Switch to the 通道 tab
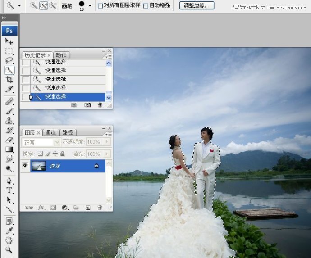 [x=50, y=132]
